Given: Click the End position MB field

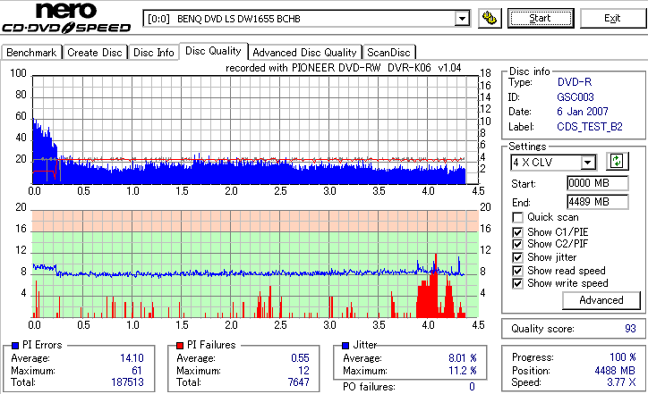Looking at the screenshot, I should (x=598, y=202).
